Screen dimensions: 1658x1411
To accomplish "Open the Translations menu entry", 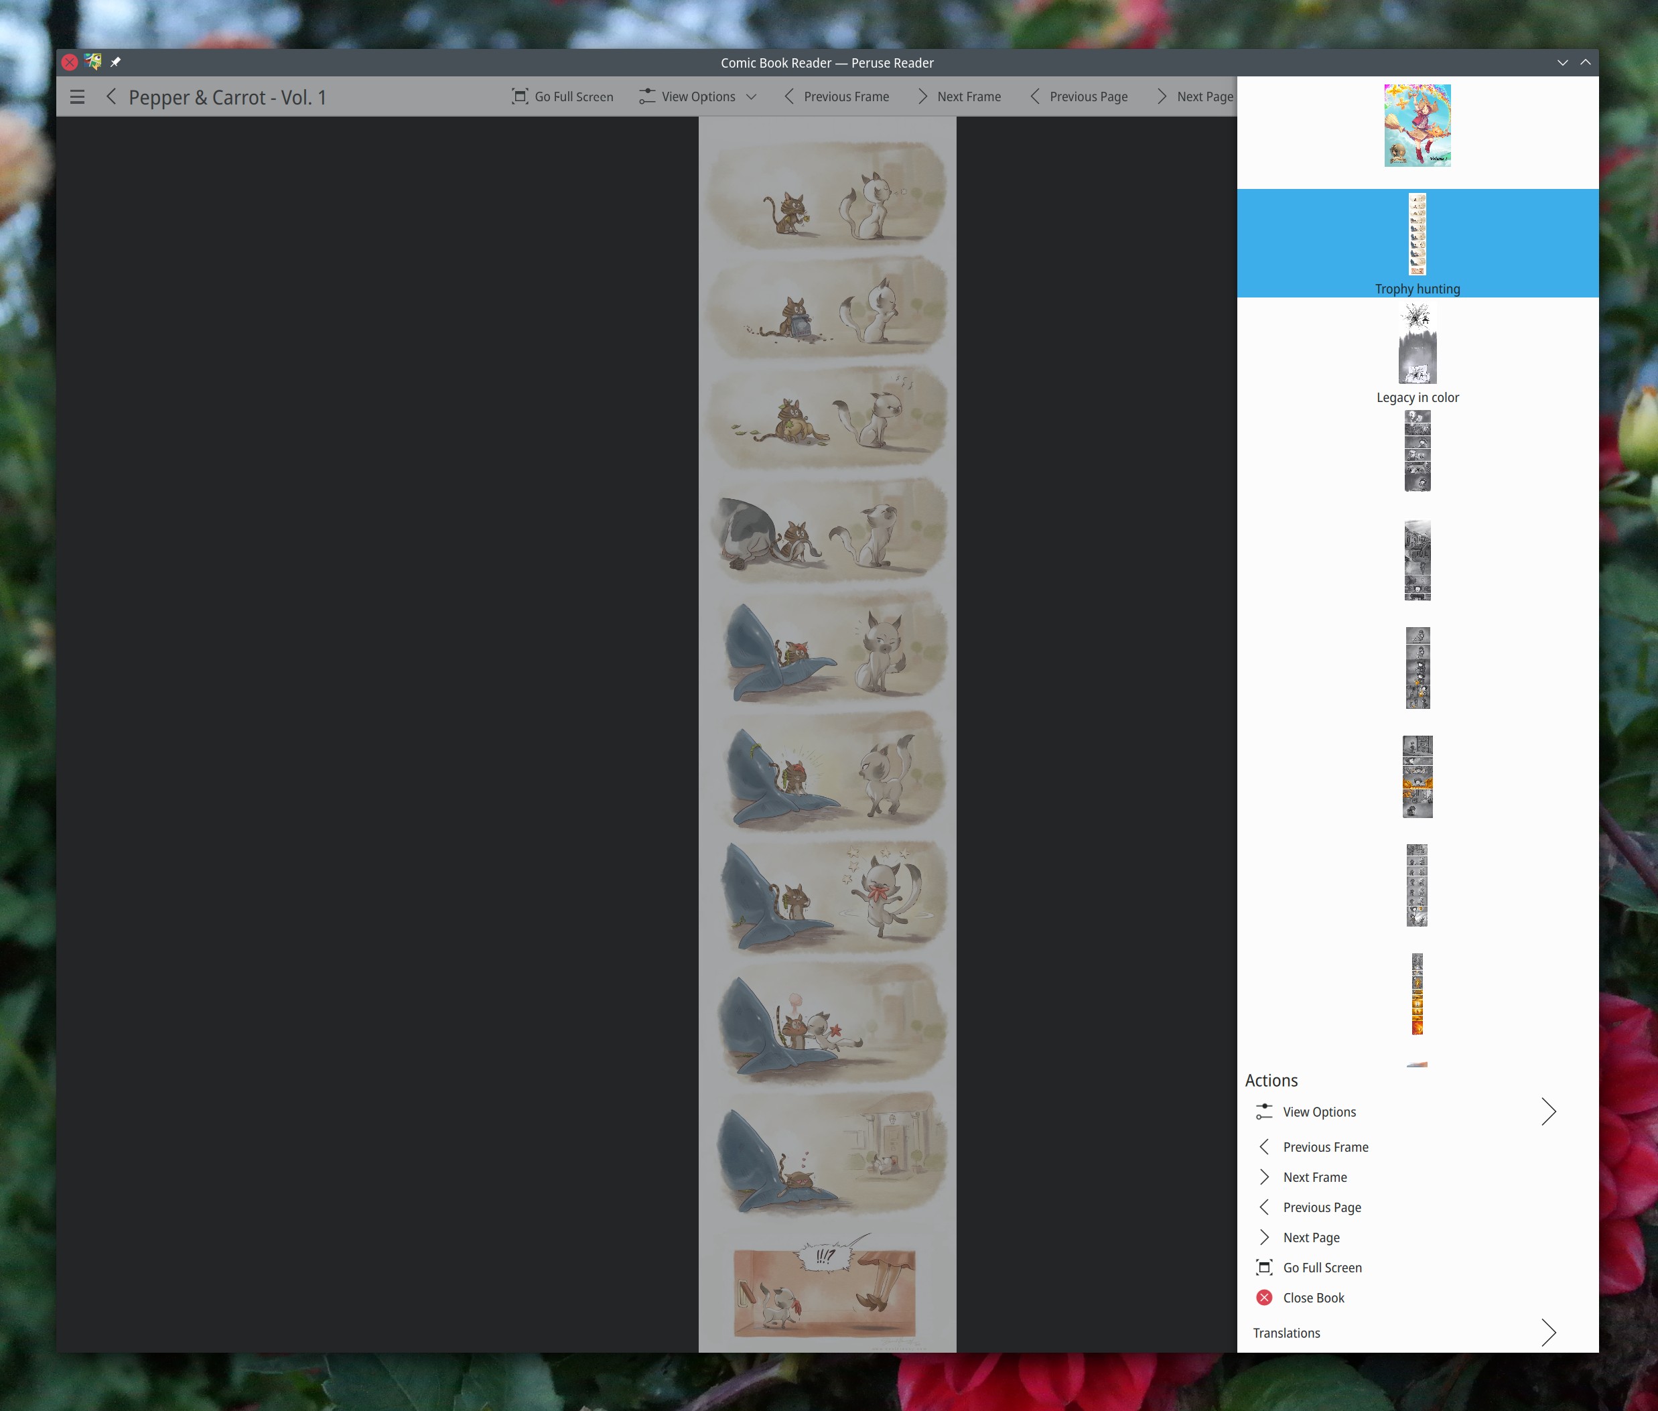I will point(1399,1331).
